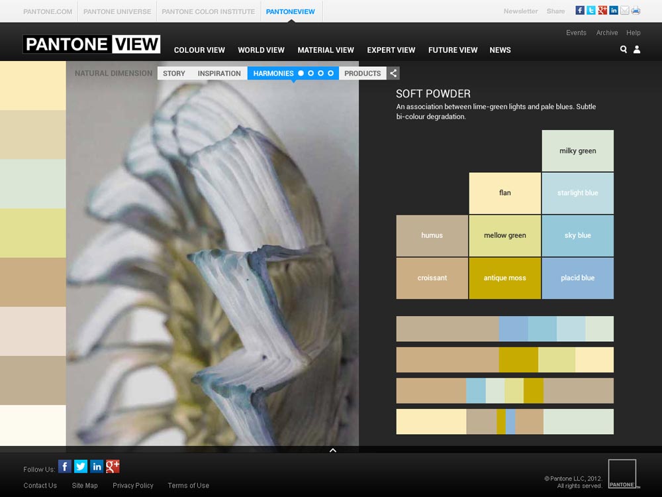662x497 pixels.
Task: Open the World View menu
Action: tap(261, 50)
